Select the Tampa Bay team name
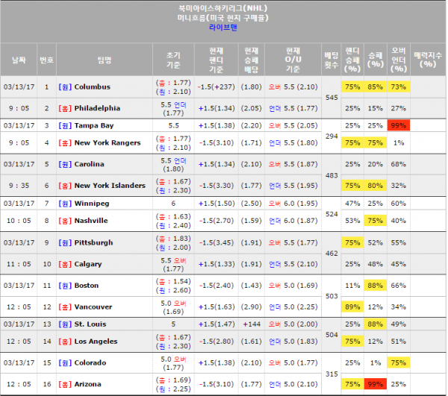Image resolution: width=448 pixels, height=396 pixels. (94, 125)
